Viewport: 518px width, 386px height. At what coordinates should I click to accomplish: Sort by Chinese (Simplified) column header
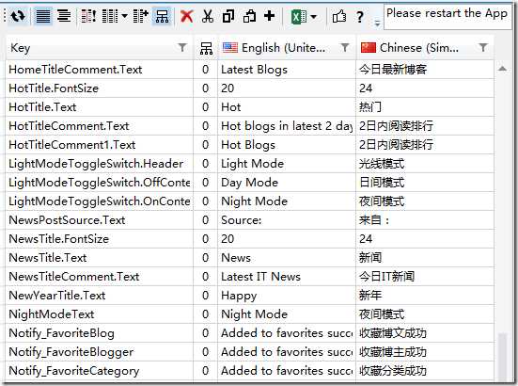(x=425, y=48)
